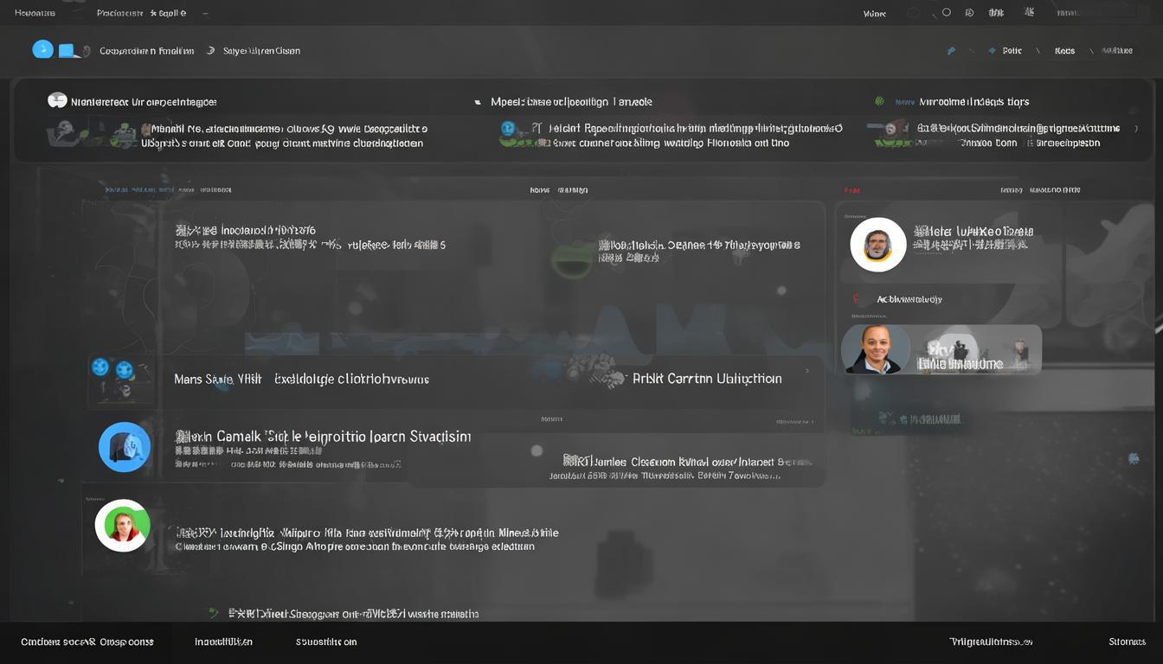Click the green leaf icon in top-right card

point(880,101)
